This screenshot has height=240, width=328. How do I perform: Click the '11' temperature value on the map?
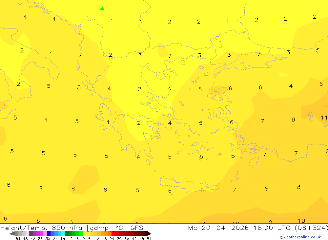point(324,118)
